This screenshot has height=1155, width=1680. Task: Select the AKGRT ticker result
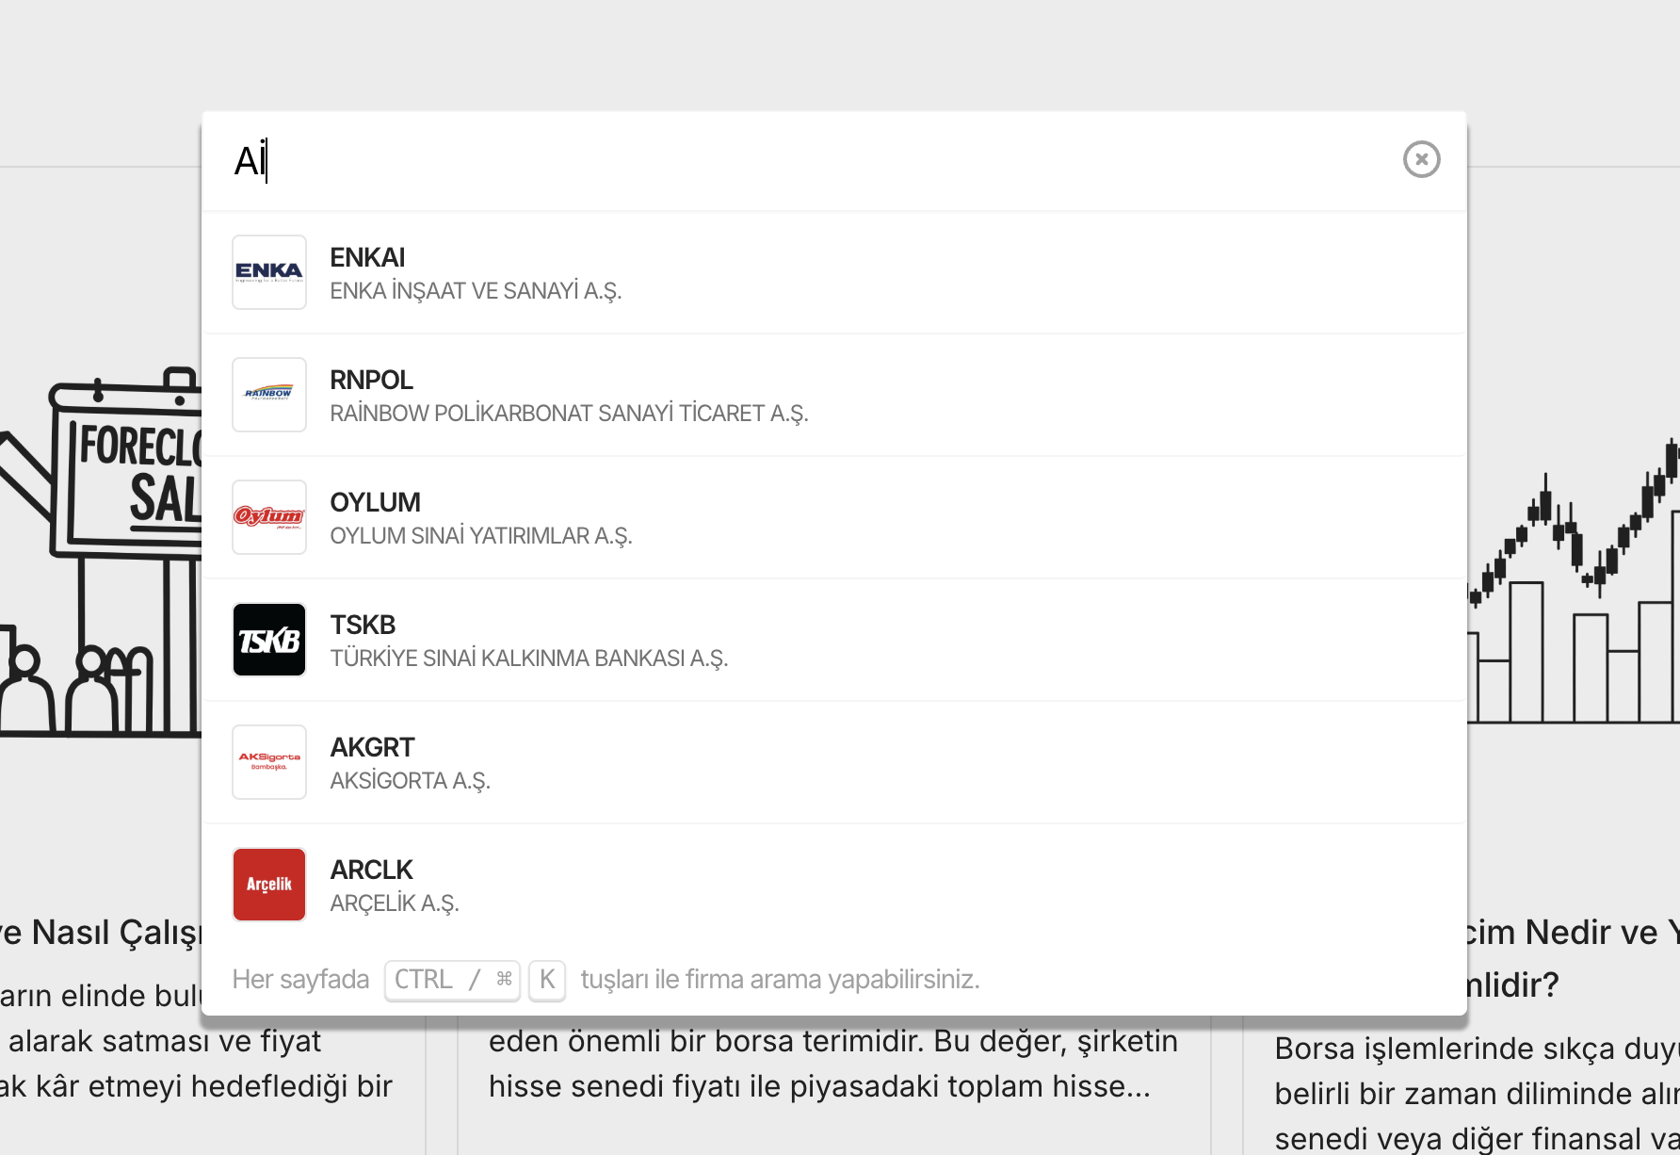[372, 747]
